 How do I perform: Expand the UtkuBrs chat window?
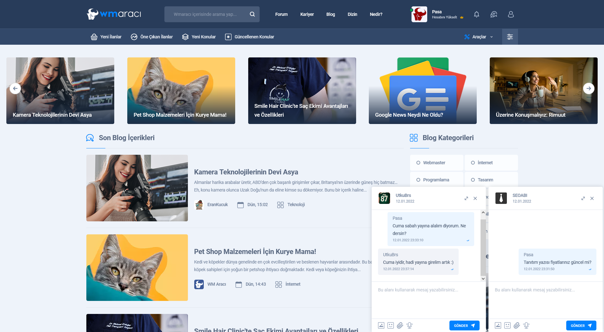coord(466,199)
